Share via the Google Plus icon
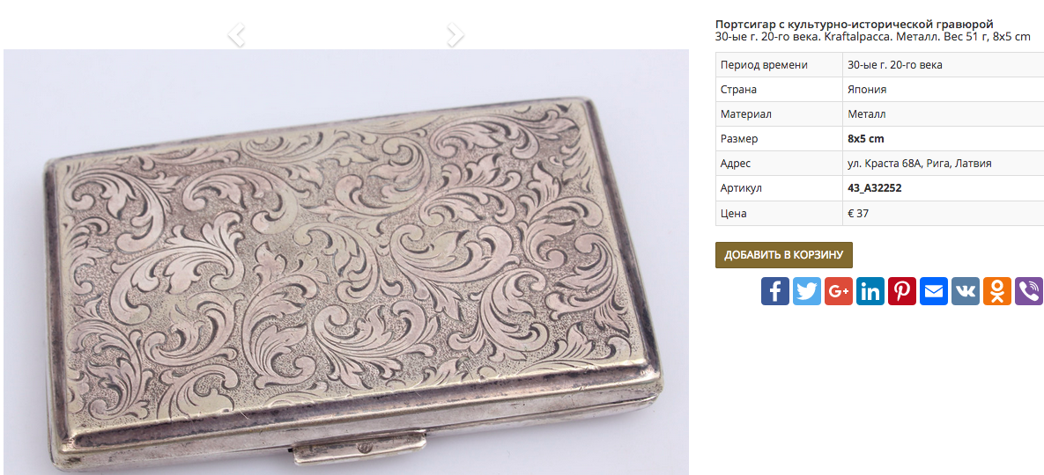Image resolution: width=1044 pixels, height=475 pixels. tap(838, 291)
